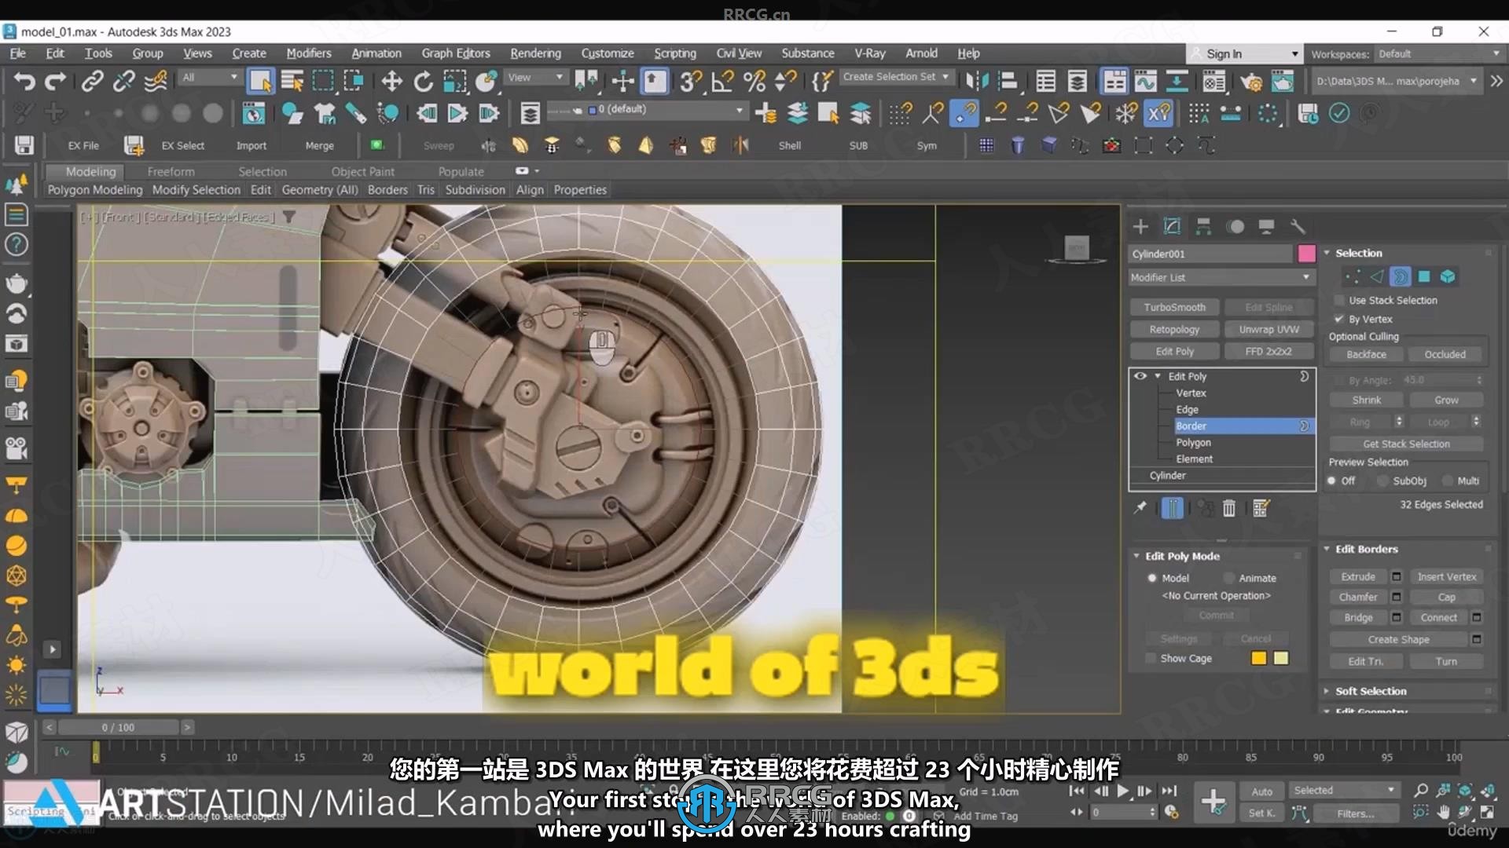
Task: Open the Rendering menu
Action: (535, 53)
